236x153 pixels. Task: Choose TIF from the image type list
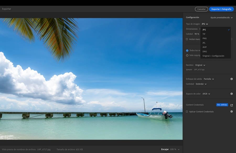(204, 34)
